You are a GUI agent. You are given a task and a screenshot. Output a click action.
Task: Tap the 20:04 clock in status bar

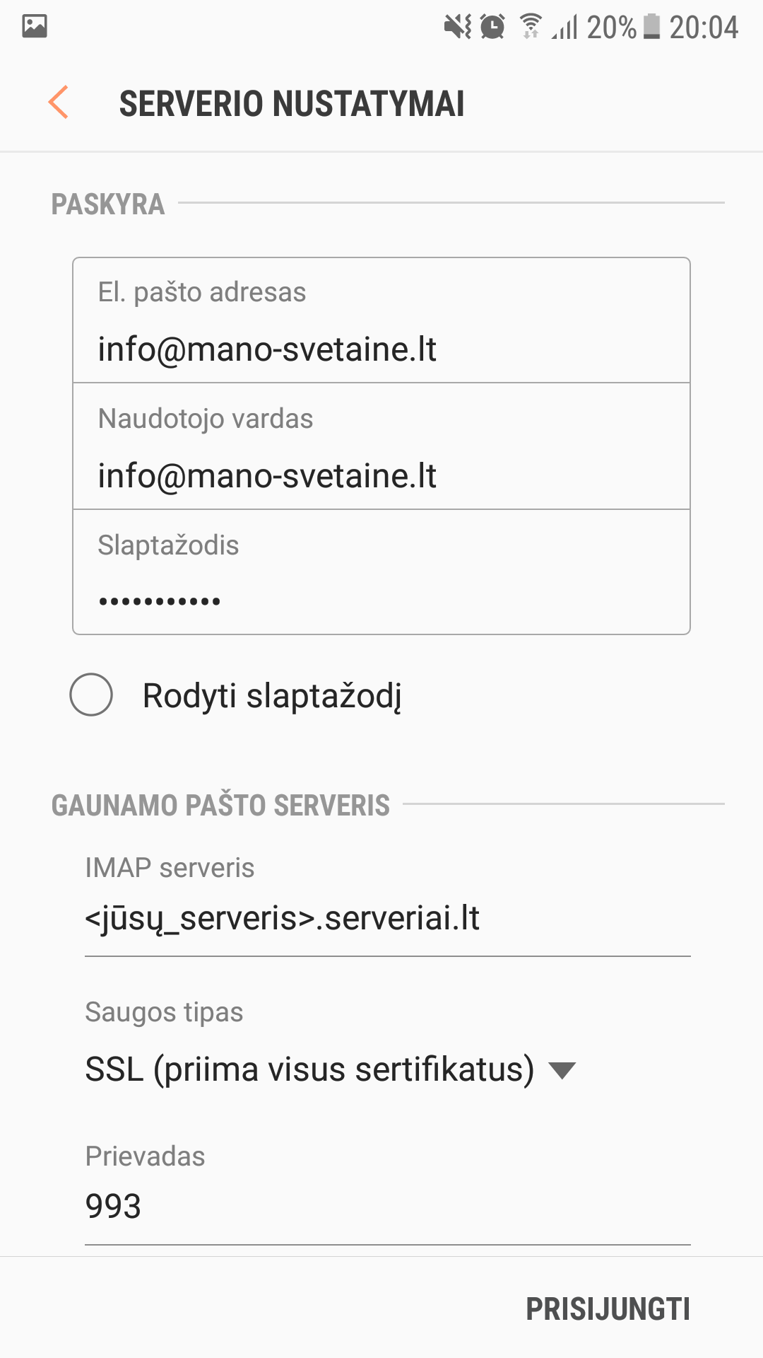tap(704, 28)
